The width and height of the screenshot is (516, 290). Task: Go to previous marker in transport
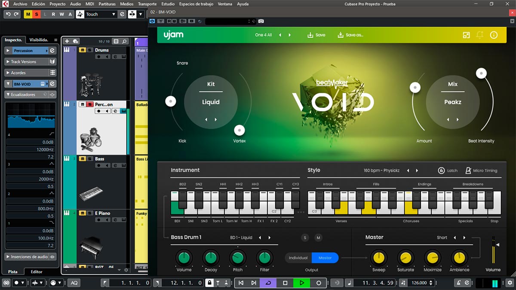tap(241, 283)
